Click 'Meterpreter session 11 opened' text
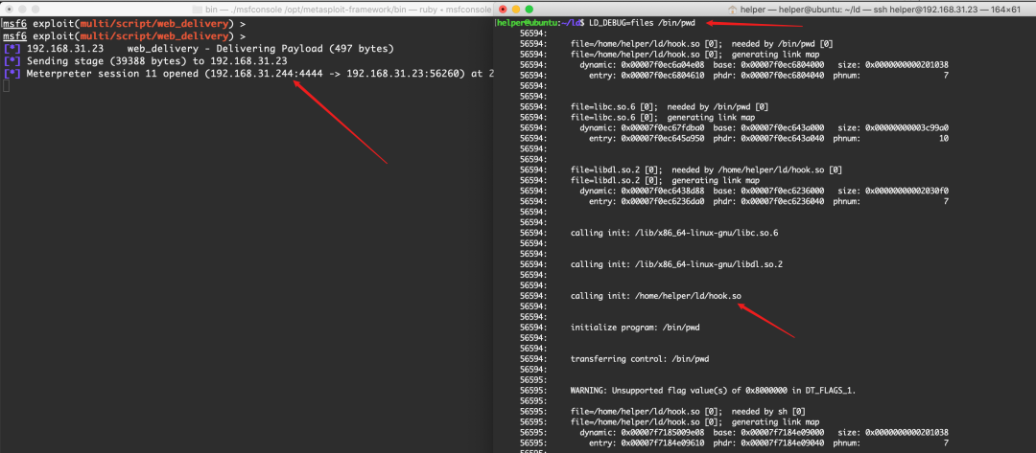The height and width of the screenshot is (453, 1036). (113, 74)
